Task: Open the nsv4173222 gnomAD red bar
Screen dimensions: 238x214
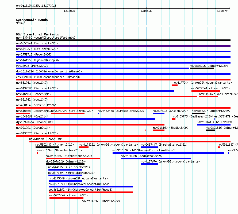Action: [x=84, y=147]
